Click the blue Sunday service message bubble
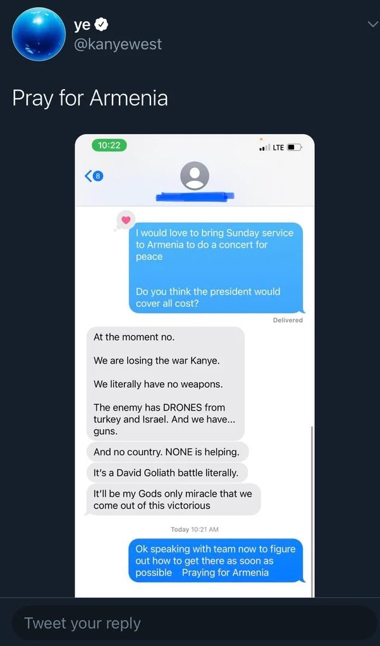380x646 pixels. pyautogui.click(x=216, y=268)
